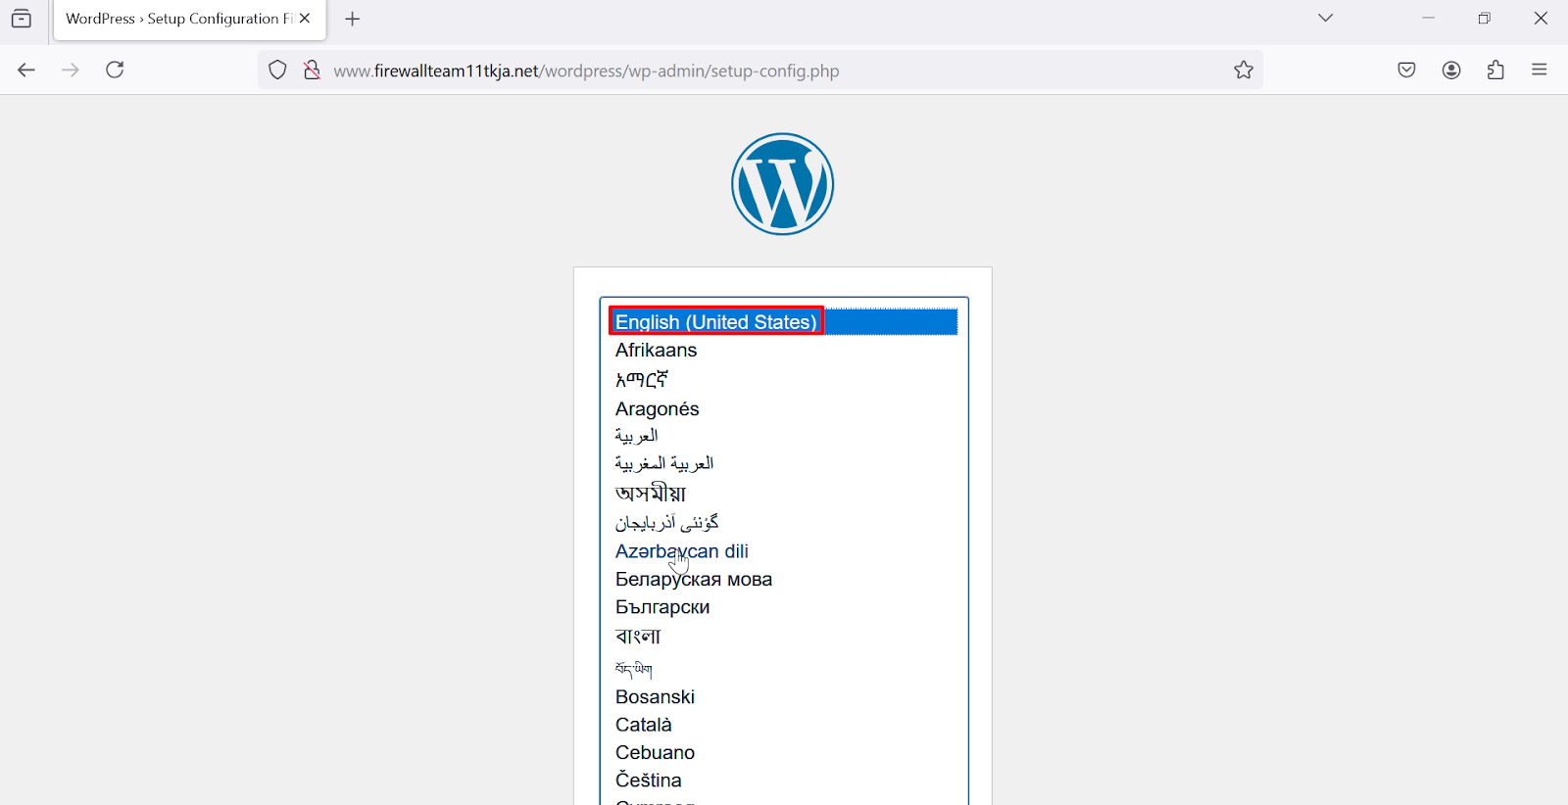Image resolution: width=1568 pixels, height=805 pixels.
Task: Open a new tab with plus button
Action: tap(353, 19)
